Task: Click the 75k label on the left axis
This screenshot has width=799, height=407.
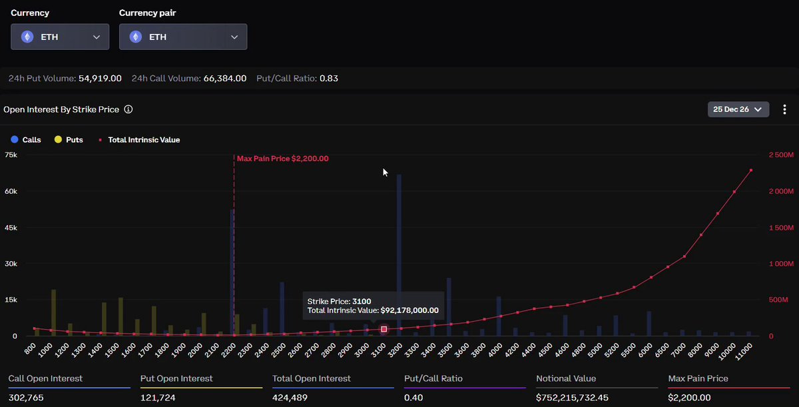Action: point(10,155)
